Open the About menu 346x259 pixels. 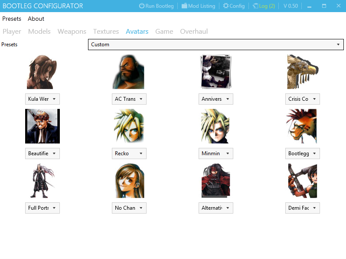coord(36,19)
